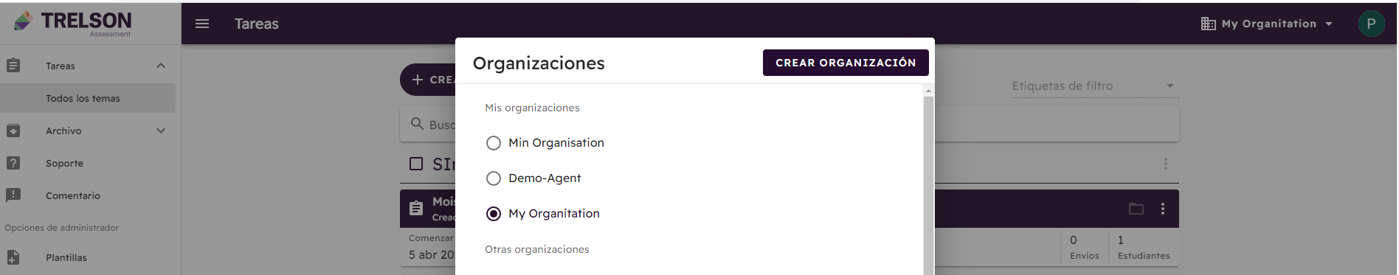
Task: Open the hamburger navigation menu
Action: pyautogui.click(x=202, y=24)
